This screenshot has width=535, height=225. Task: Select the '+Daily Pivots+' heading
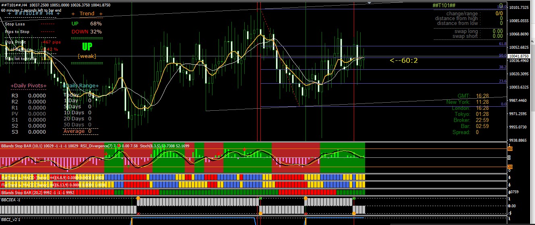[28, 86]
